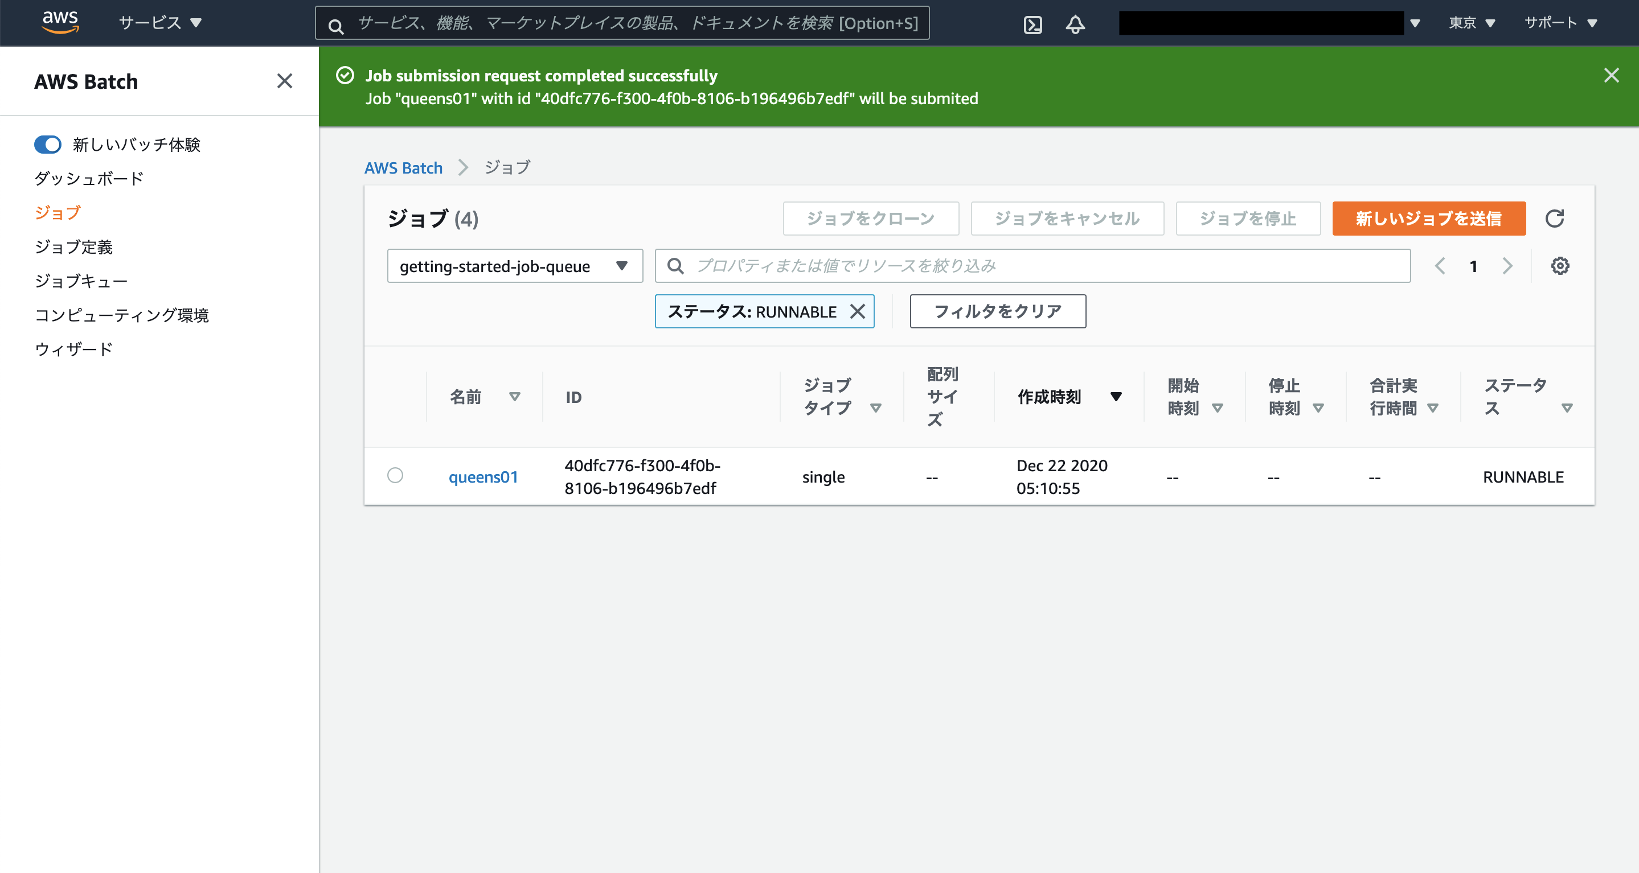
Task: Click 新しいジョブを送信 button
Action: (1428, 218)
